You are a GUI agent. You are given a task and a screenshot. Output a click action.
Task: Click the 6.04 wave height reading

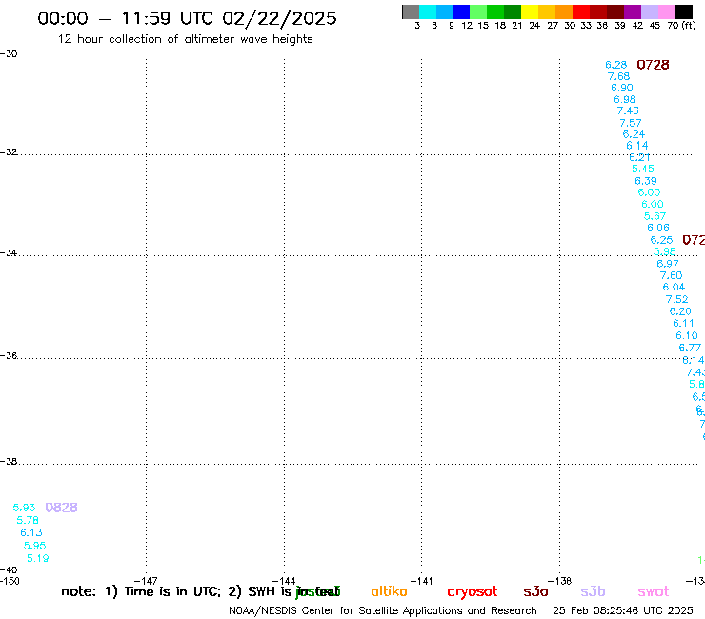(x=674, y=287)
